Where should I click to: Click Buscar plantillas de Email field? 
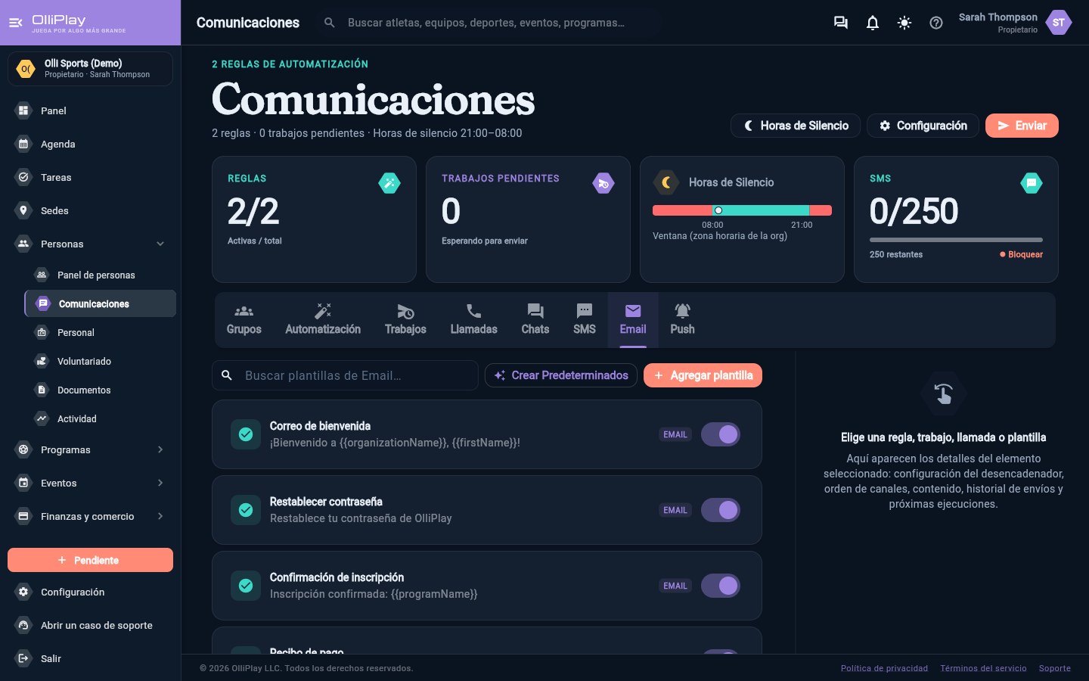(345, 375)
